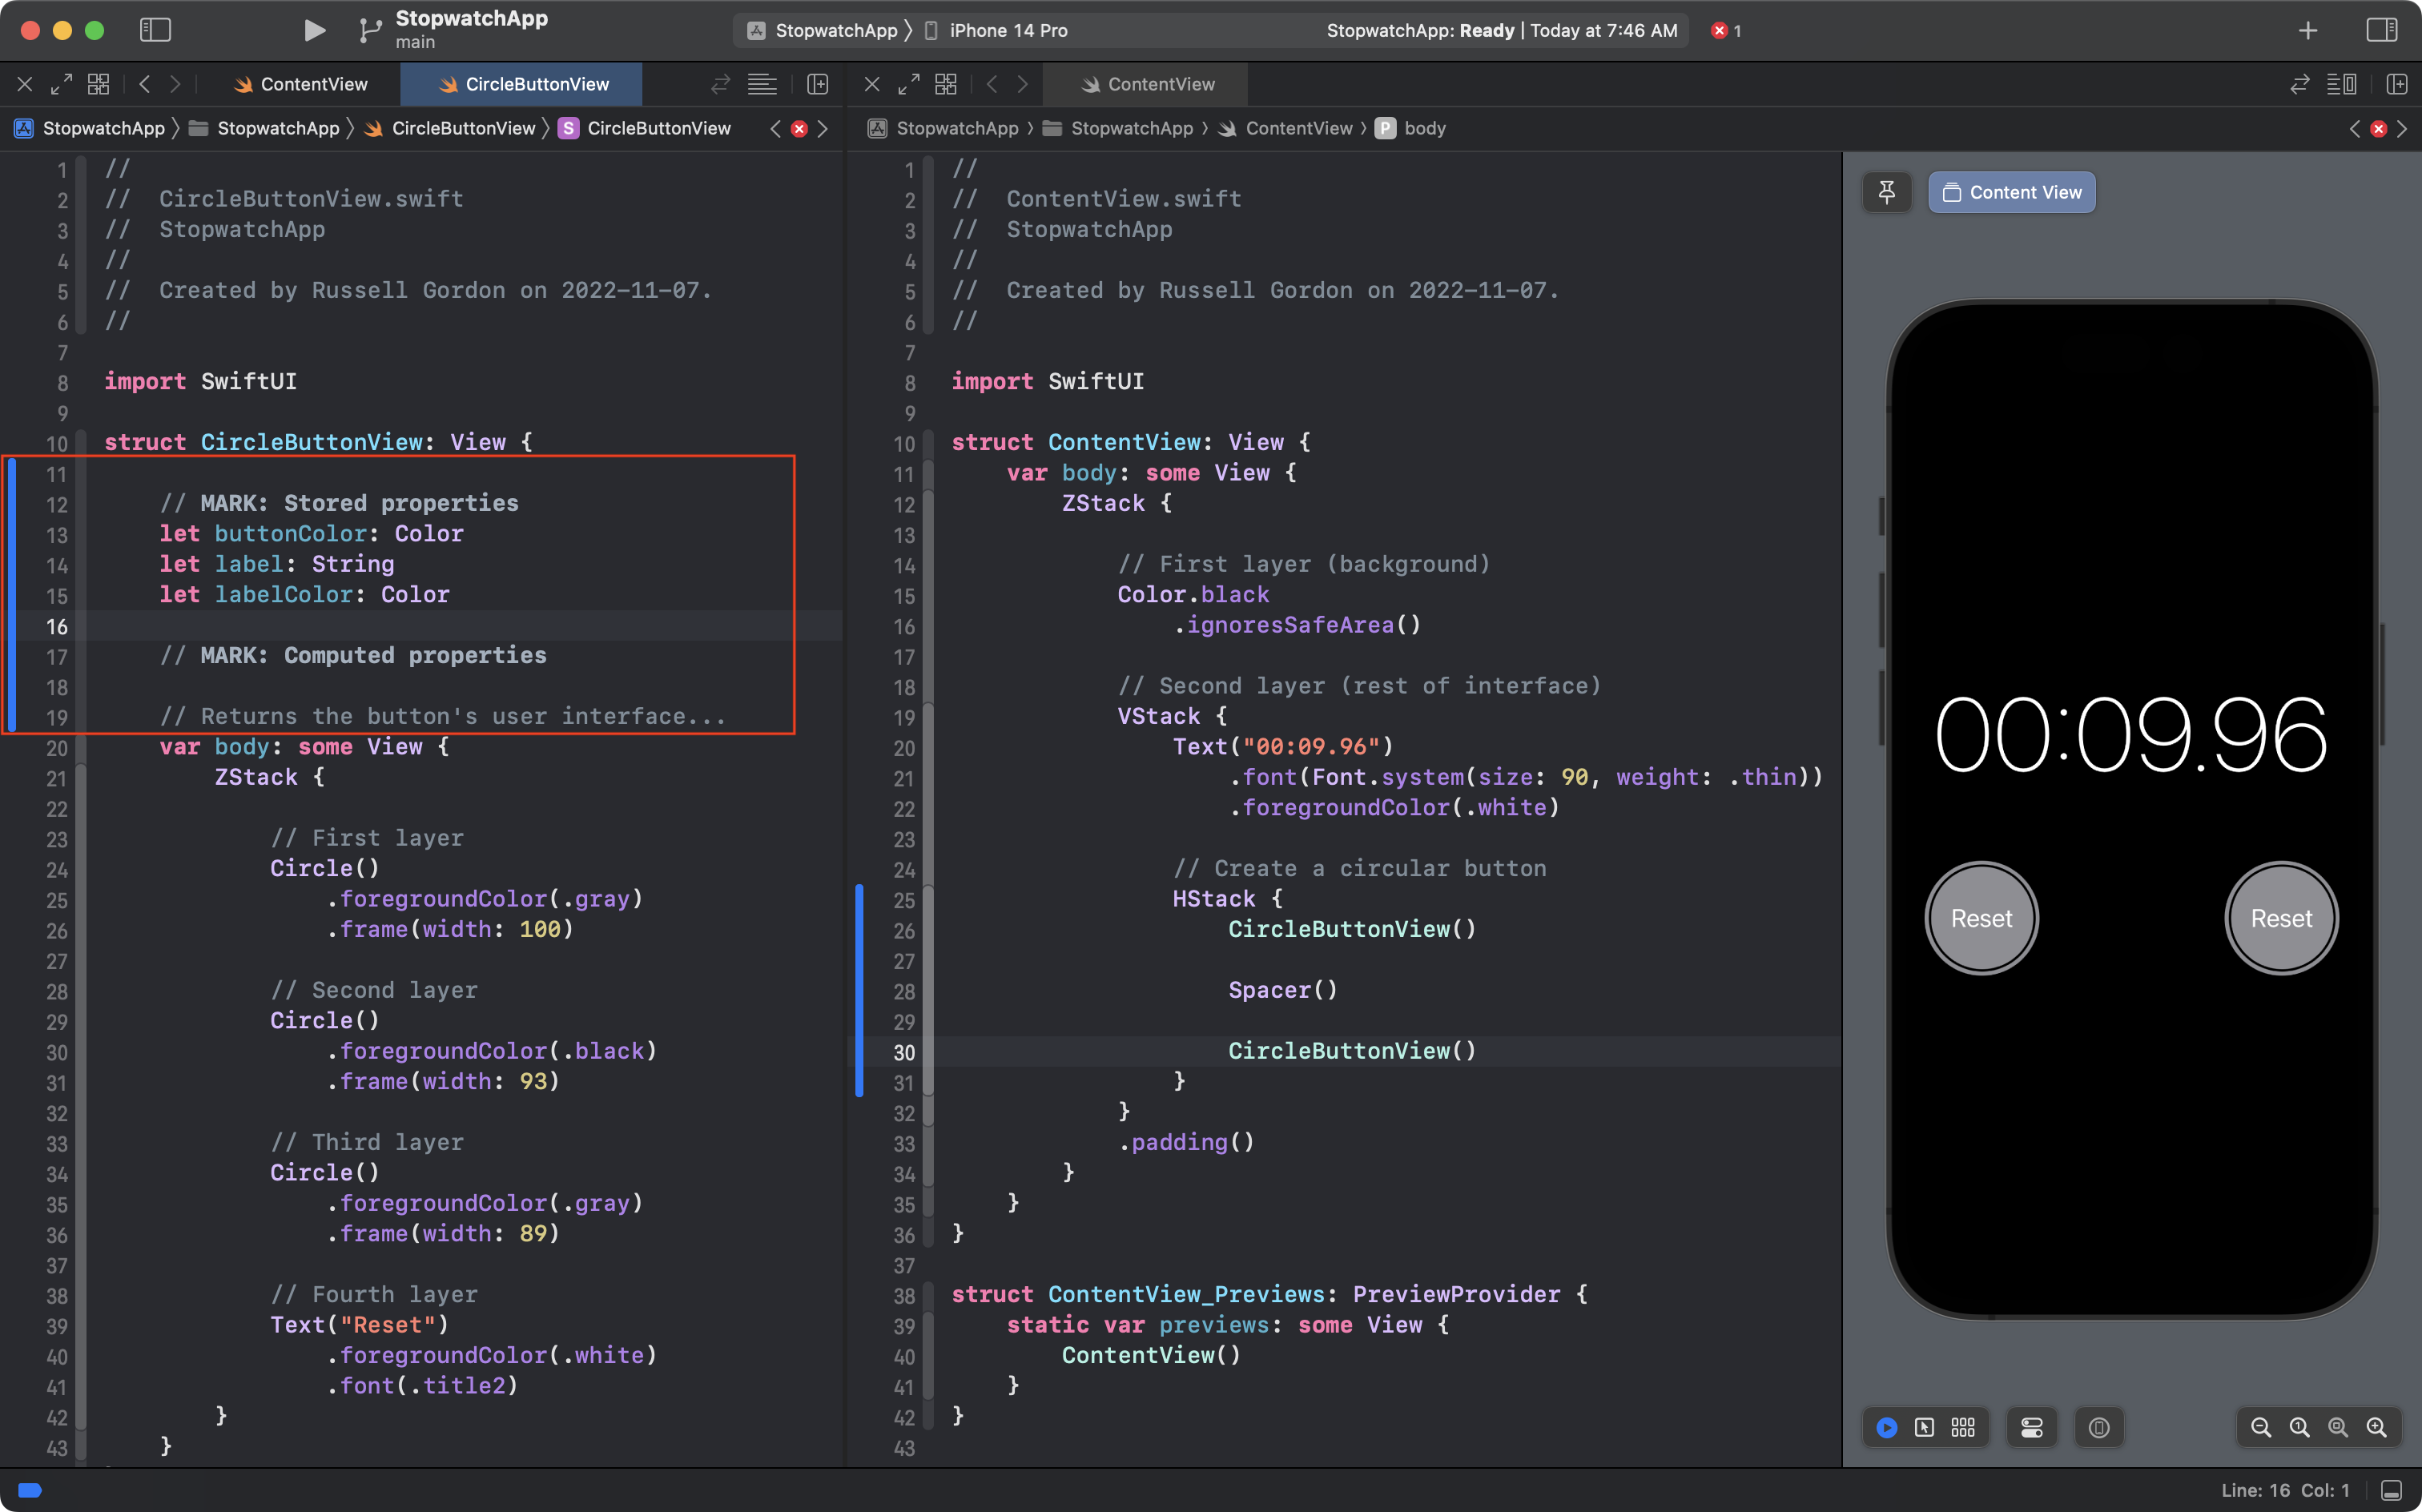Open preview variants grid icon

(1963, 1427)
